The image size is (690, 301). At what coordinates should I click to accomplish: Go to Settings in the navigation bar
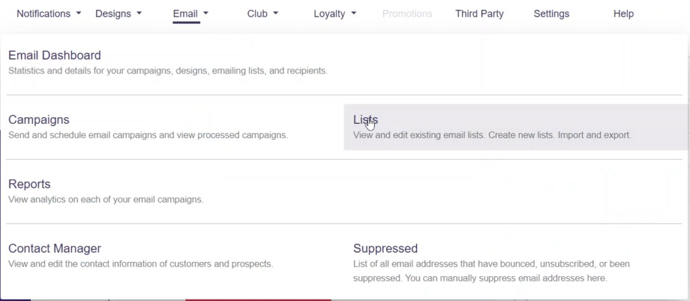pyautogui.click(x=551, y=13)
